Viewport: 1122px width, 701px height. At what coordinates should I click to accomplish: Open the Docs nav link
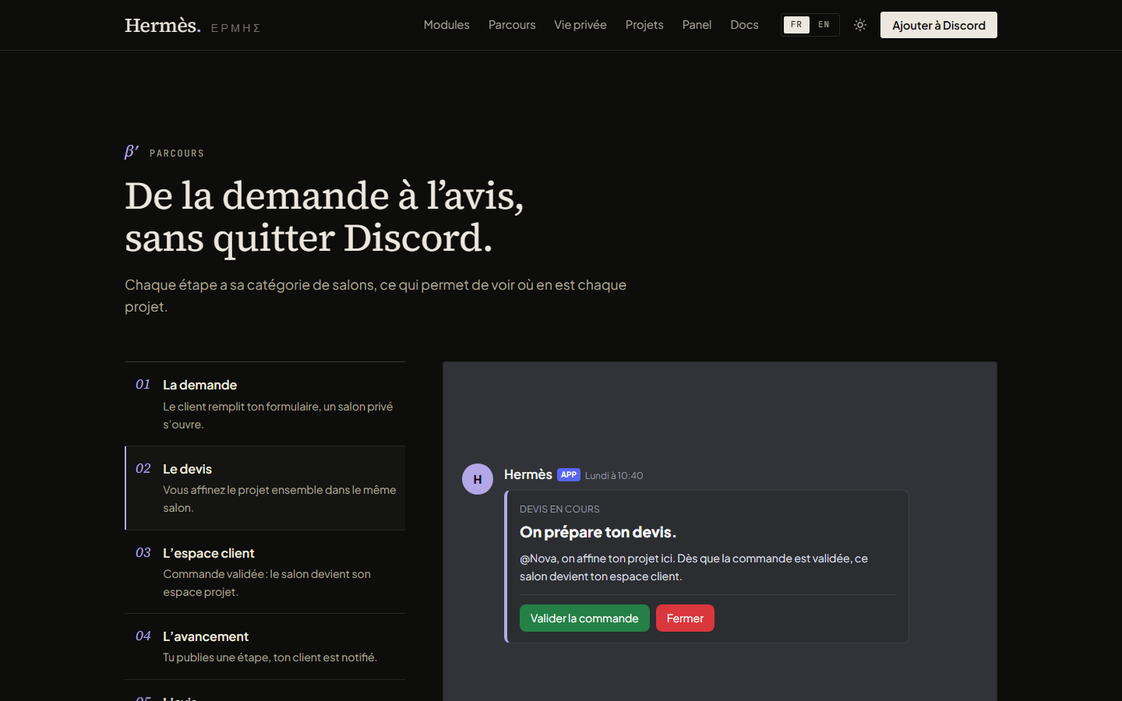pos(744,25)
